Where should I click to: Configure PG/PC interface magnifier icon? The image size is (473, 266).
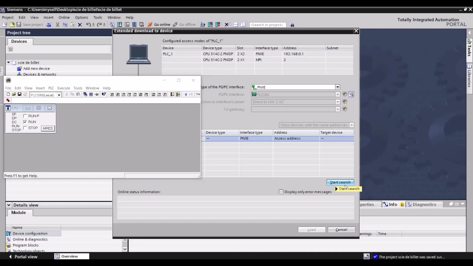[x=351, y=95]
